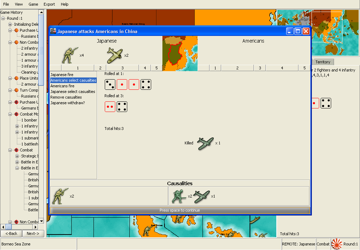The height and width of the screenshot is (250, 360).
Task: Select the Americans select casualties step
Action: (x=73, y=80)
